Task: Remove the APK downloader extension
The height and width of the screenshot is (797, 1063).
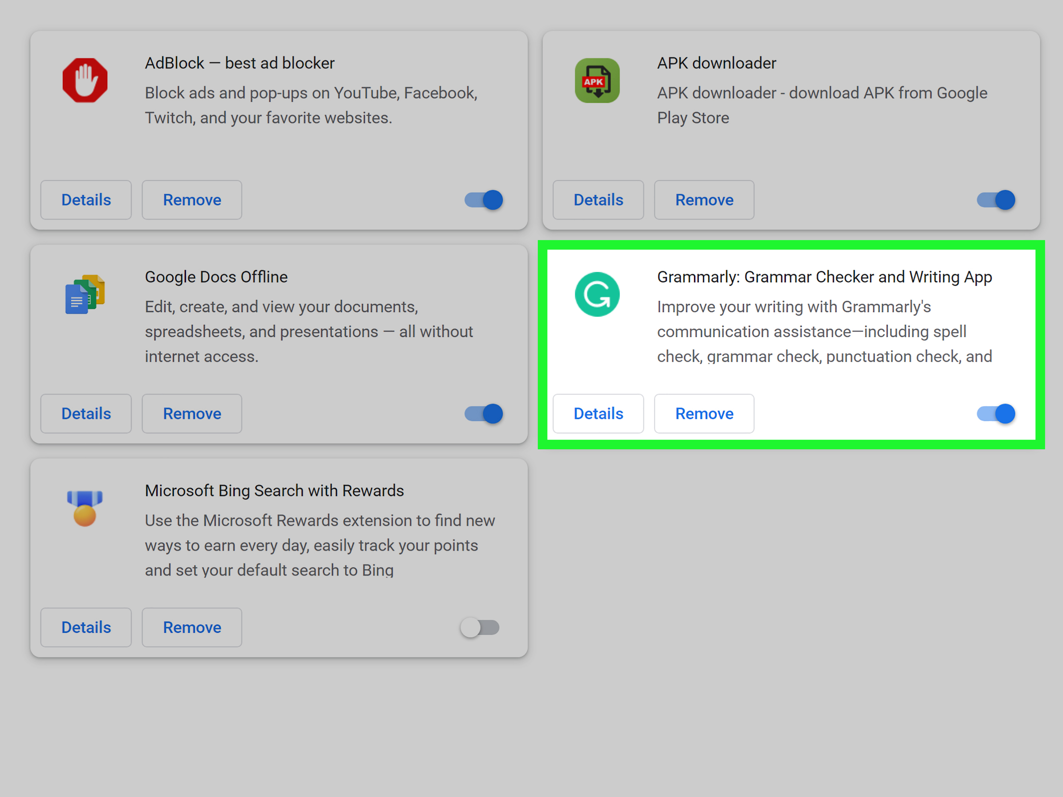Action: (704, 200)
